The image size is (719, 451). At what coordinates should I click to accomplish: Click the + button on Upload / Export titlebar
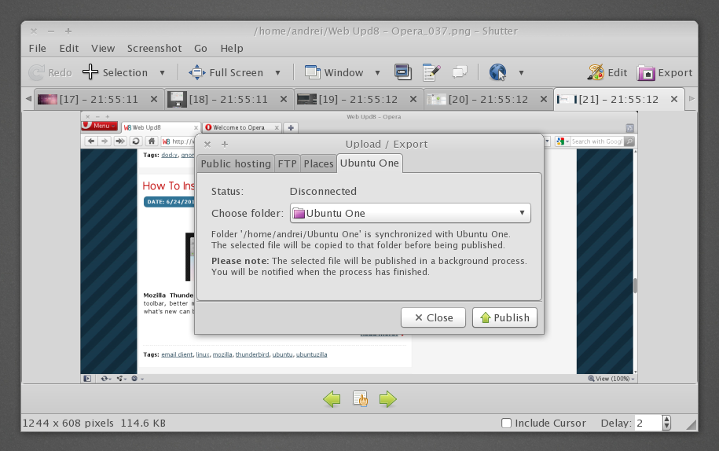[x=225, y=145]
